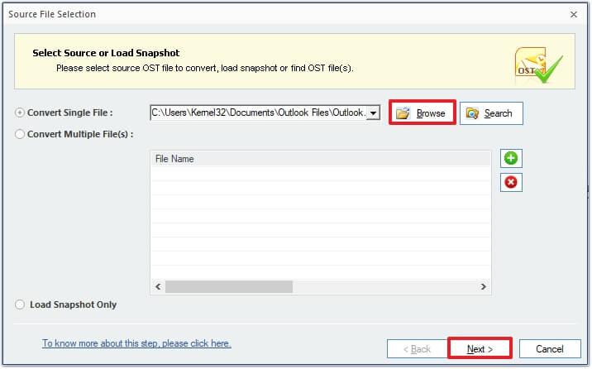Click the right arrow of the file list scrollbar
This screenshot has height=369, width=592.
(483, 286)
